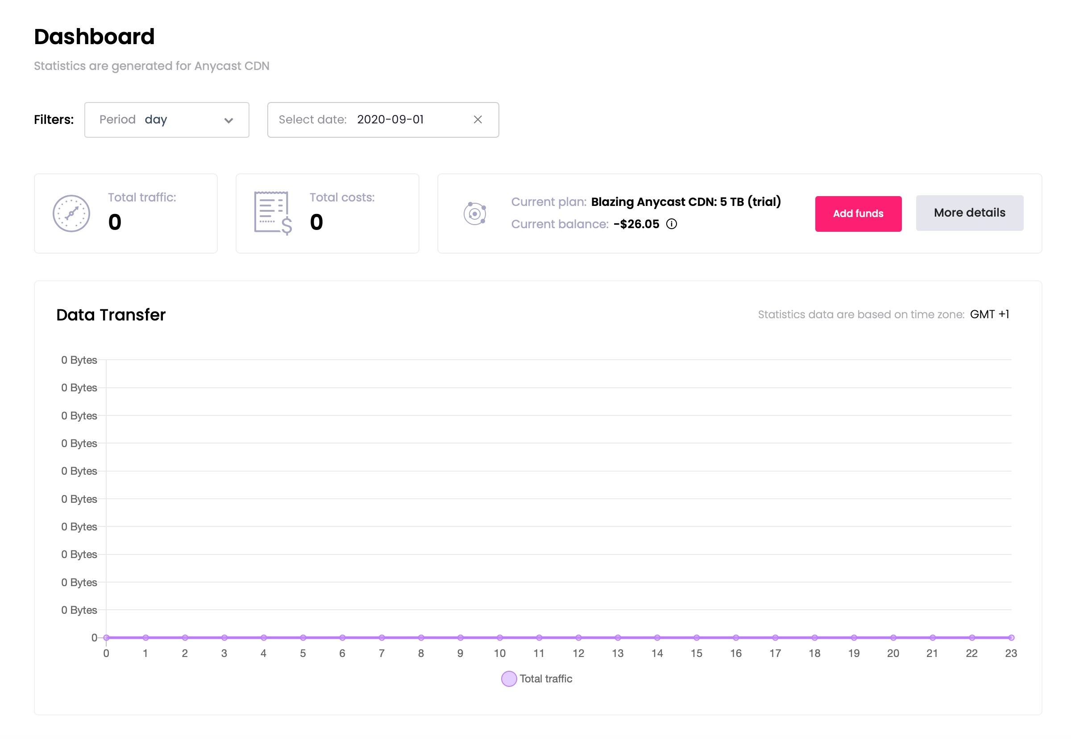The height and width of the screenshot is (739, 1071).
Task: Click the chart data point at hour 9
Action: coord(460,637)
